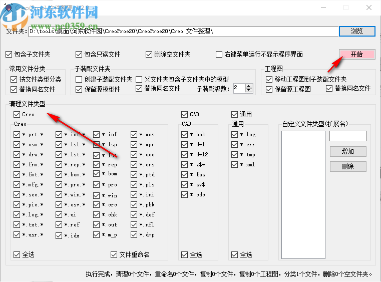381x282 pixels.
Task: Toggle 保留源模型件 checkbox
Action: click(x=79, y=89)
